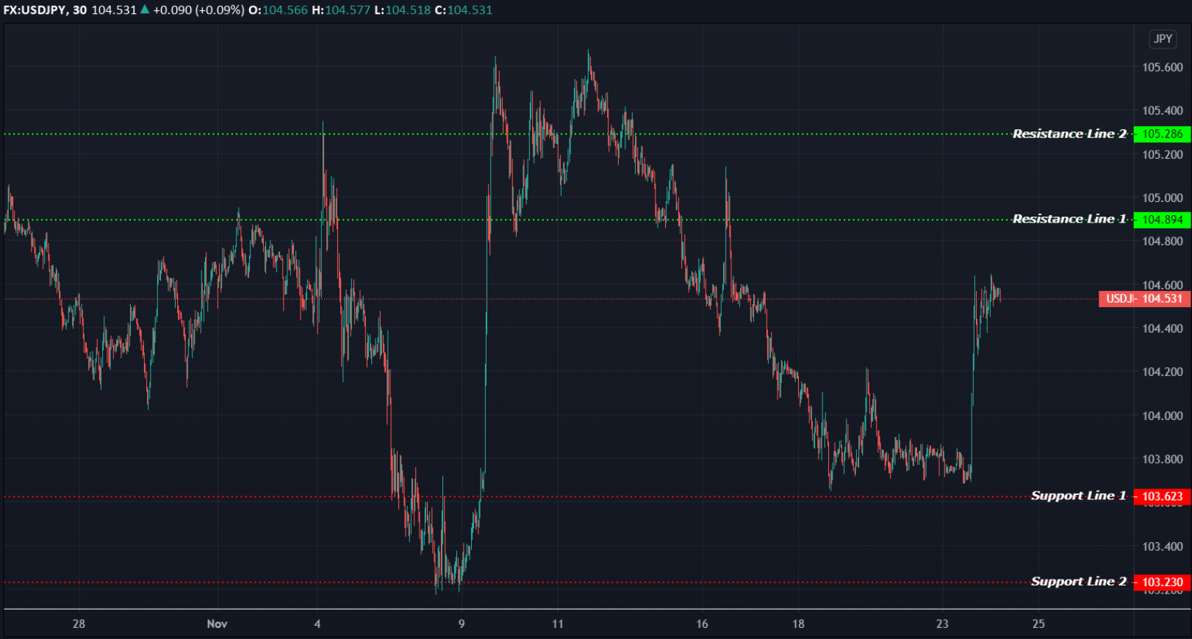Select the Resistance Line 2 label
Image resolution: width=1192 pixels, height=639 pixels.
point(1069,134)
